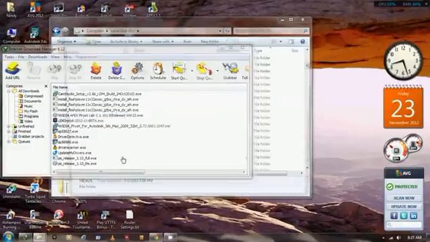Select the Programs category

[32, 116]
